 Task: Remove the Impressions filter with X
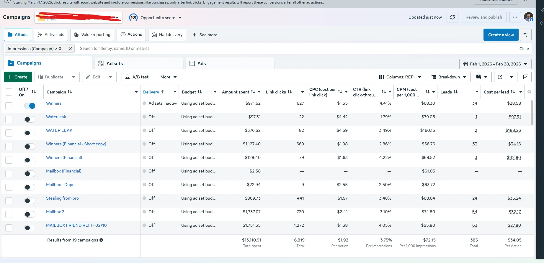(70, 49)
